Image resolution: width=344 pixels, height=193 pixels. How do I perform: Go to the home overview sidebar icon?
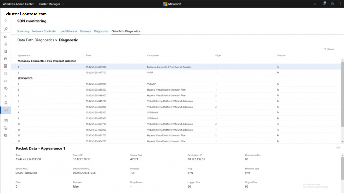(x=6, y=36)
